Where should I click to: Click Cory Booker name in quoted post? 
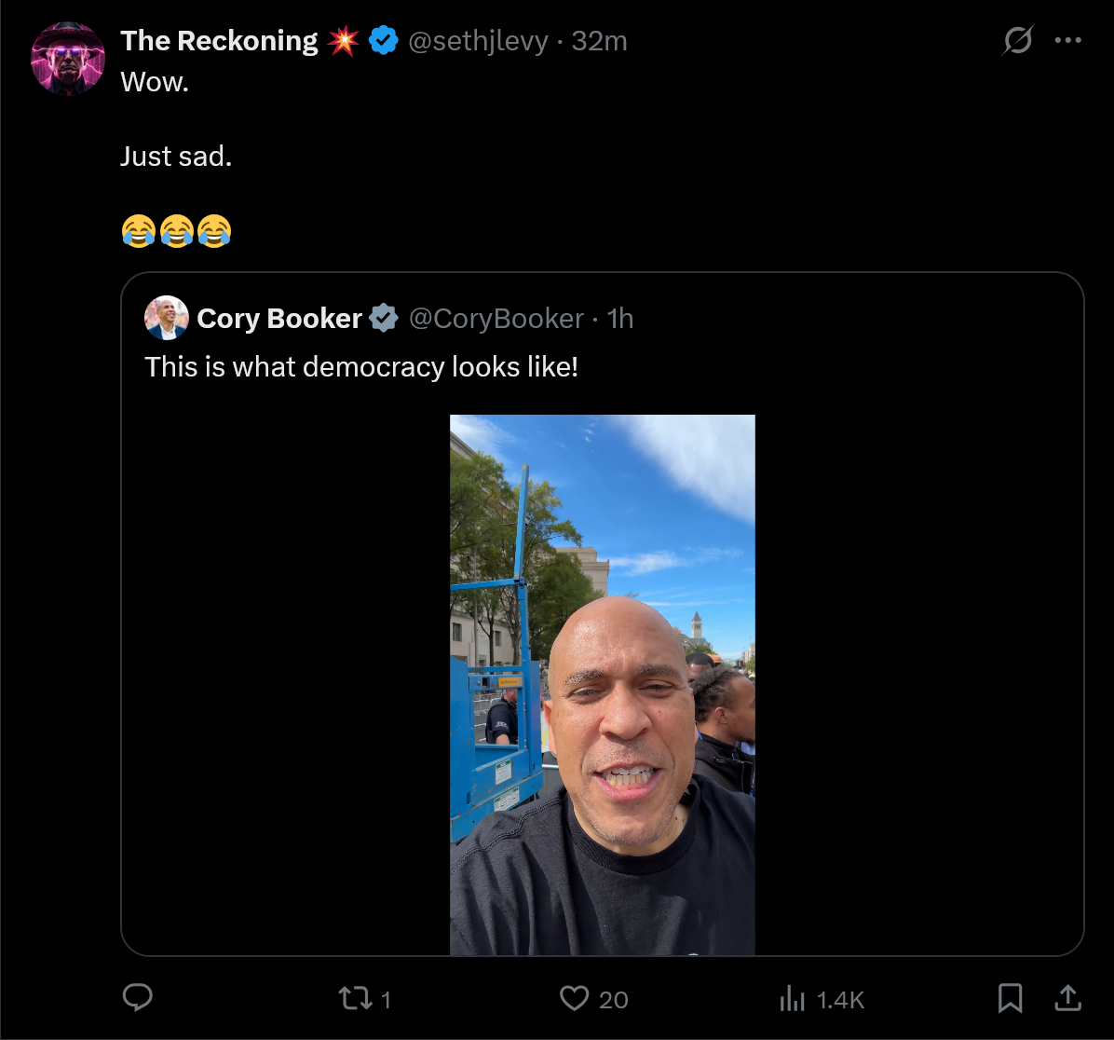point(278,319)
